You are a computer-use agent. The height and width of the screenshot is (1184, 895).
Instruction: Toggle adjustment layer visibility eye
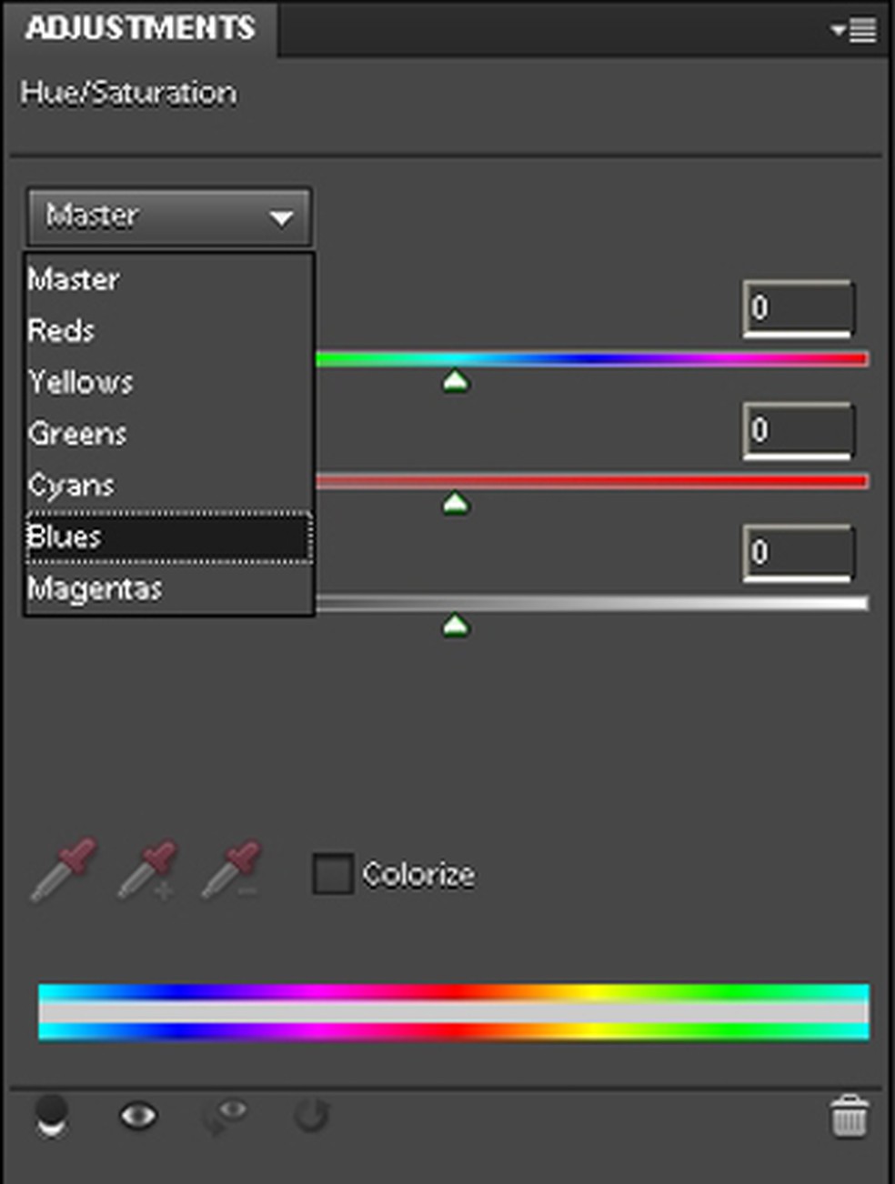pyautogui.click(x=138, y=1115)
